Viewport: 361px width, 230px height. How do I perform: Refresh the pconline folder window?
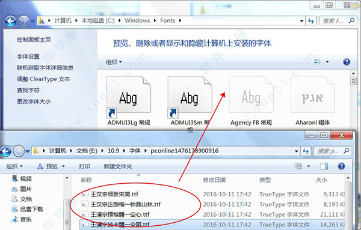pyautogui.click(x=306, y=151)
